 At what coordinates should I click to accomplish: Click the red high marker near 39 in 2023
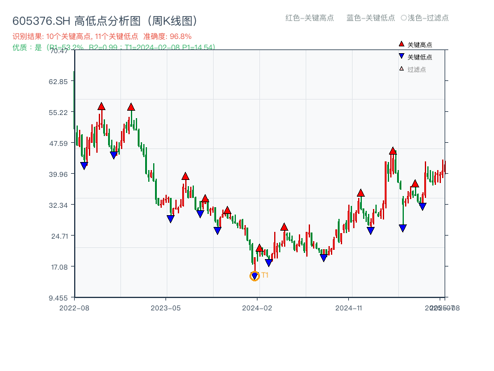185,176
